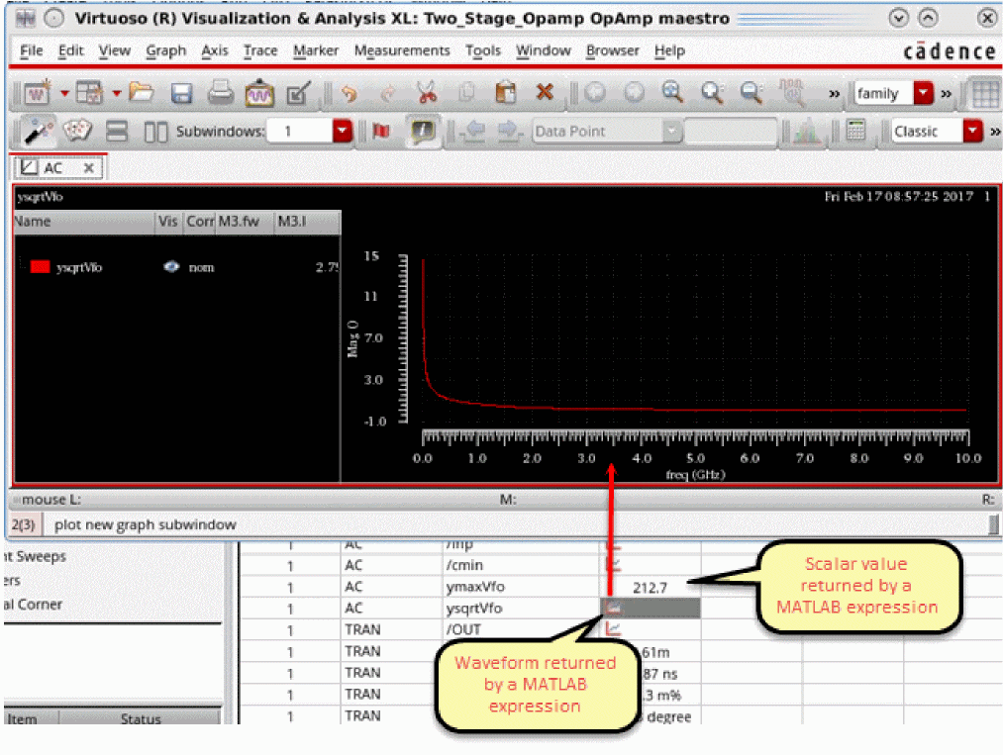Toggle visibility eye of ysqrtVfo trace

[x=170, y=266]
